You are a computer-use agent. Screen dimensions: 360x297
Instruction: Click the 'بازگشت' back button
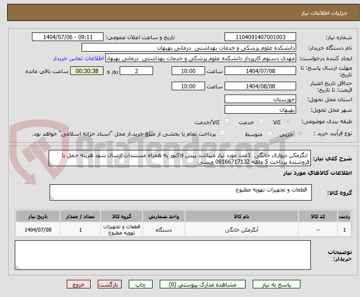click(108, 284)
